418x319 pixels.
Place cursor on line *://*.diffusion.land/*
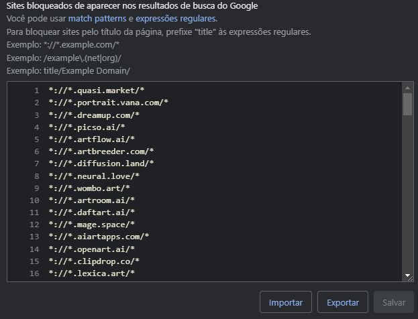click(x=101, y=164)
